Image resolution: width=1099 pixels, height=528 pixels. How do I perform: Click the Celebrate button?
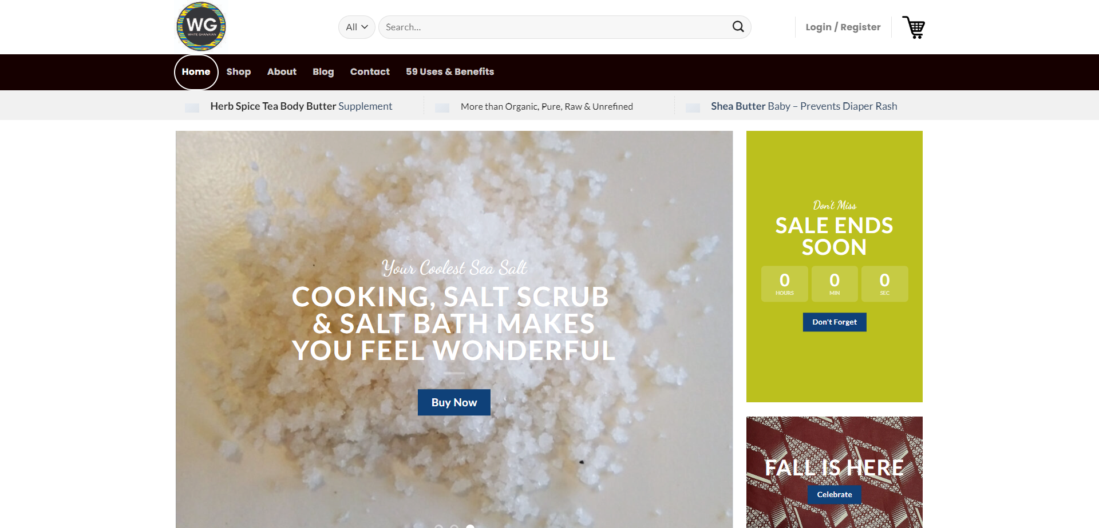point(834,494)
